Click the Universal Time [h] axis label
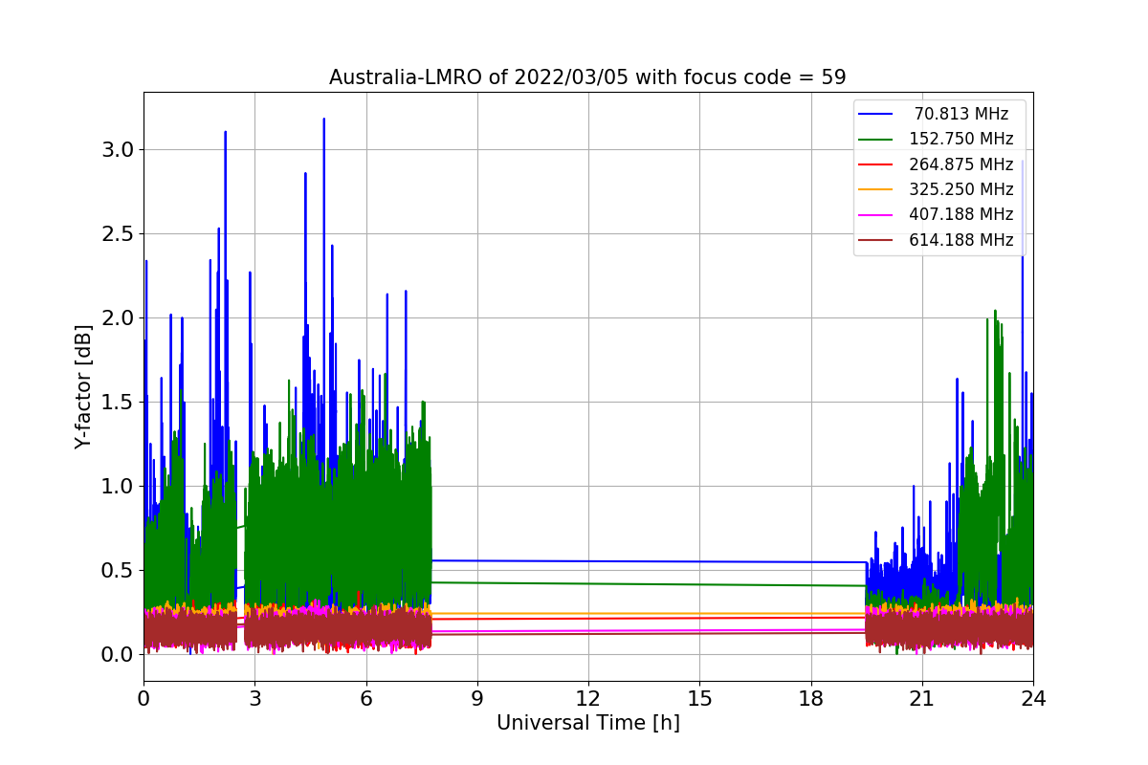 pos(587,724)
